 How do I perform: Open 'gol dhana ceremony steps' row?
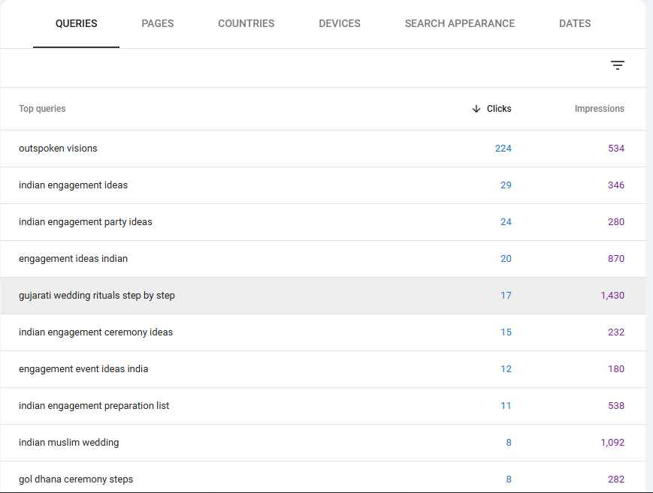(x=76, y=479)
